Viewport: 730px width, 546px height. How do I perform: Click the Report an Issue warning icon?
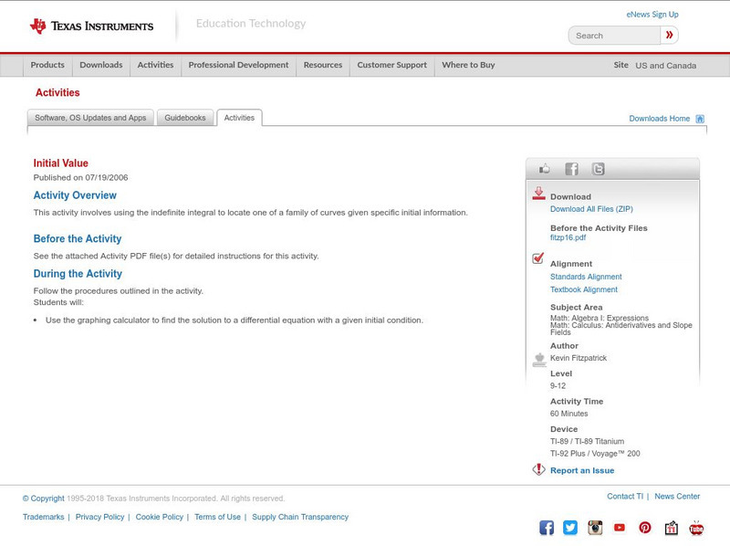tap(538, 469)
